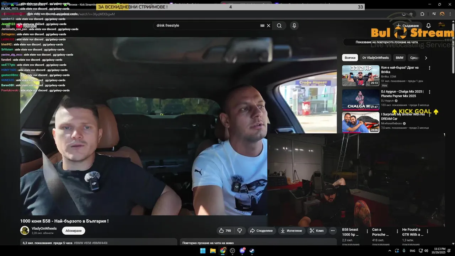Open Chrome media controls icon
The height and width of the screenshot is (256, 455).
coord(434,14)
